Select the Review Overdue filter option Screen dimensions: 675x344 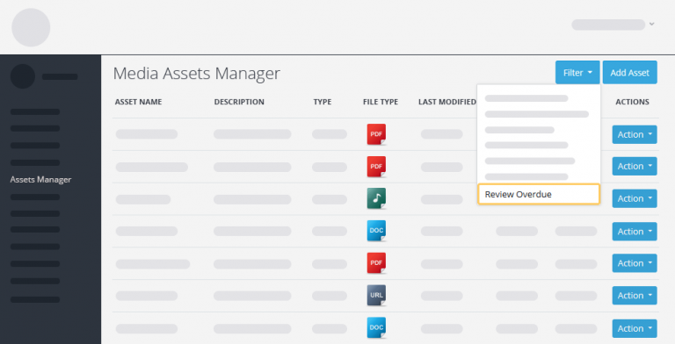[539, 194]
